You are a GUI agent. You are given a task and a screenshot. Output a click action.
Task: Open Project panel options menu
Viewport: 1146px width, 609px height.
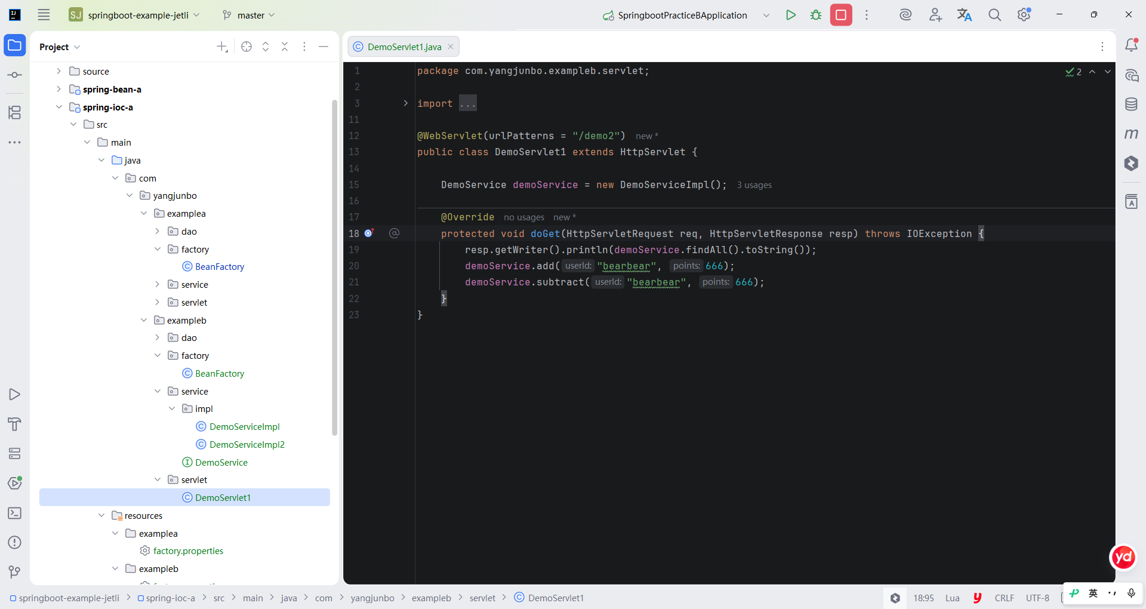point(304,47)
